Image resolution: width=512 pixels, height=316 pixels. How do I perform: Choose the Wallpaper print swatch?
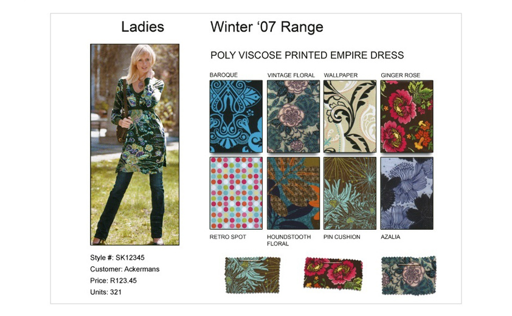click(x=350, y=116)
